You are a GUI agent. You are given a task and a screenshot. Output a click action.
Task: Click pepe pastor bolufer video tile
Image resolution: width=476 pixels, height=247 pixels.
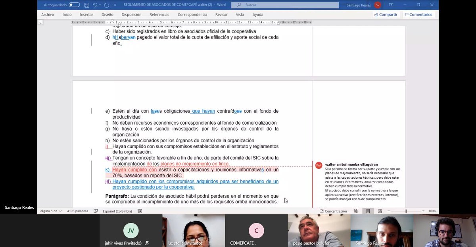coord(319,231)
